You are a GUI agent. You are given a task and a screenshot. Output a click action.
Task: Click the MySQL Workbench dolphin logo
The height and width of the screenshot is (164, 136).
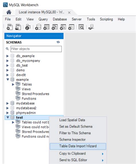(5, 5)
